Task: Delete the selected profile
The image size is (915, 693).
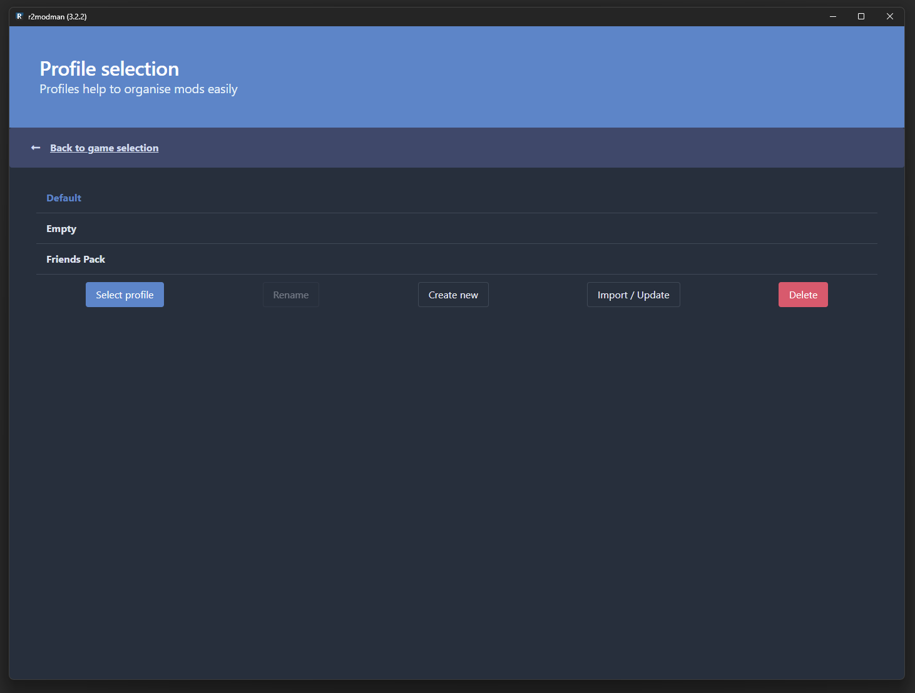Action: point(803,295)
